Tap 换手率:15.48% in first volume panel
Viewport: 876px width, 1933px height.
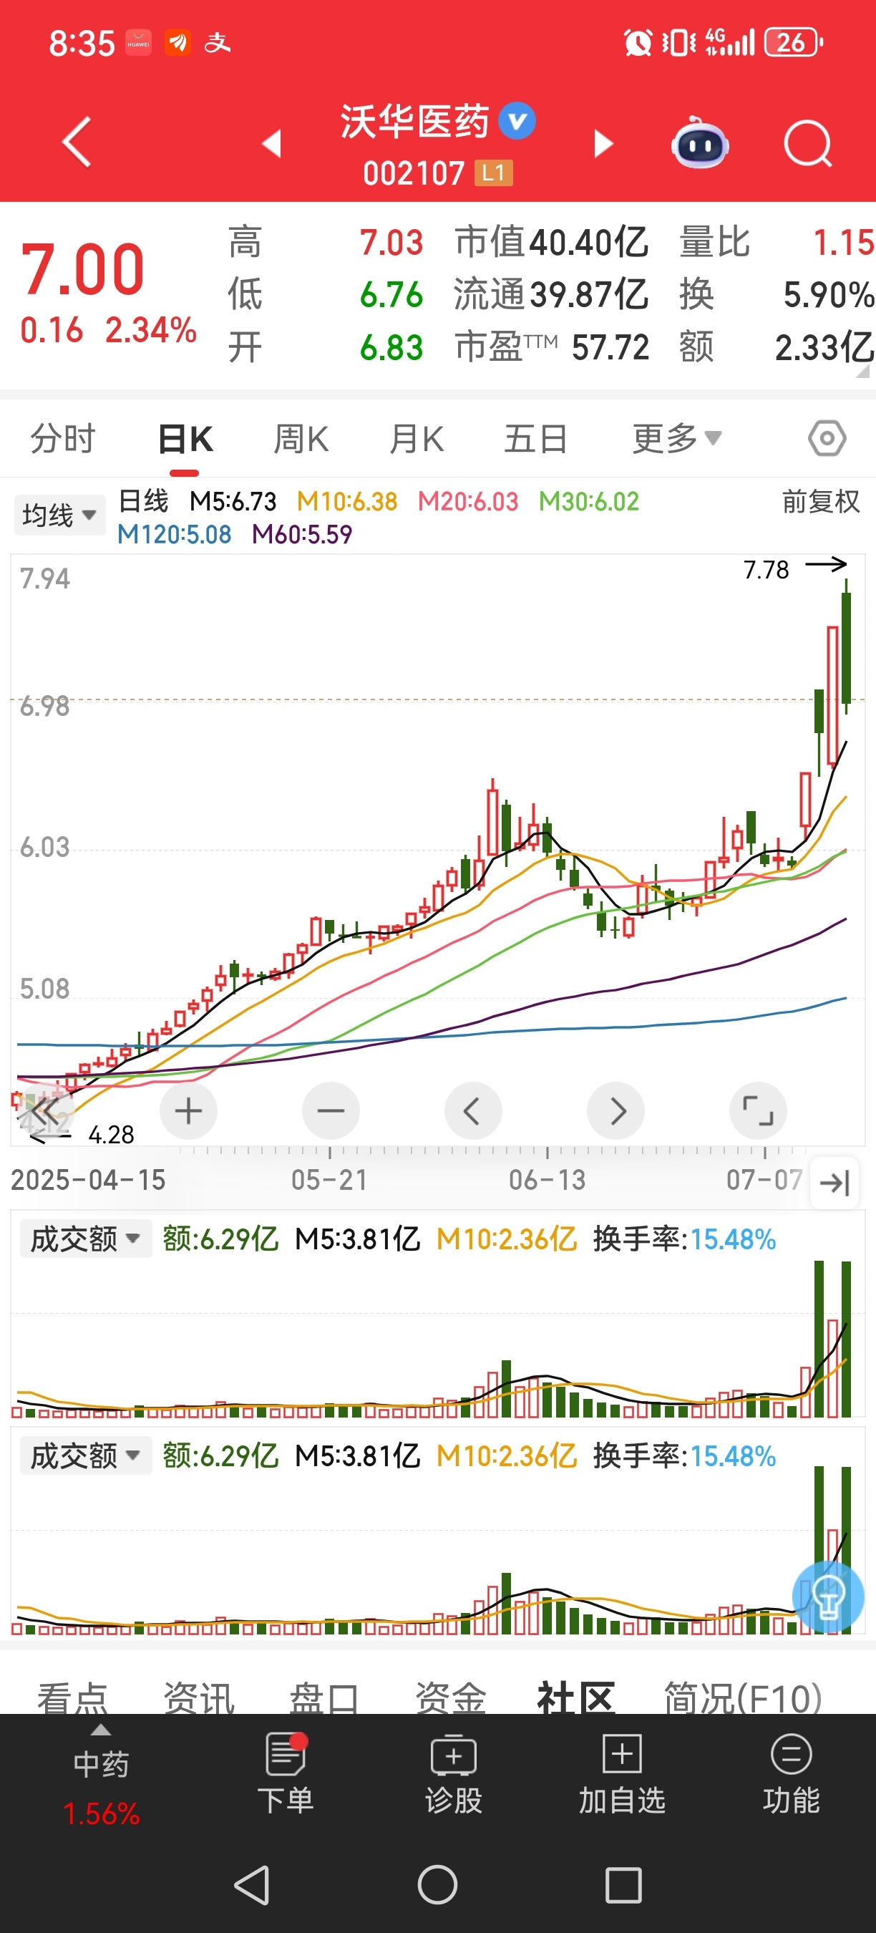[684, 1238]
